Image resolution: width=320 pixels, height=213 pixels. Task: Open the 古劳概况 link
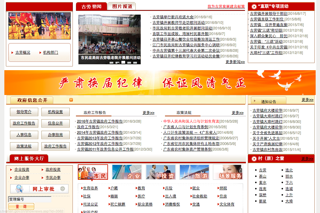(x=23, y=52)
